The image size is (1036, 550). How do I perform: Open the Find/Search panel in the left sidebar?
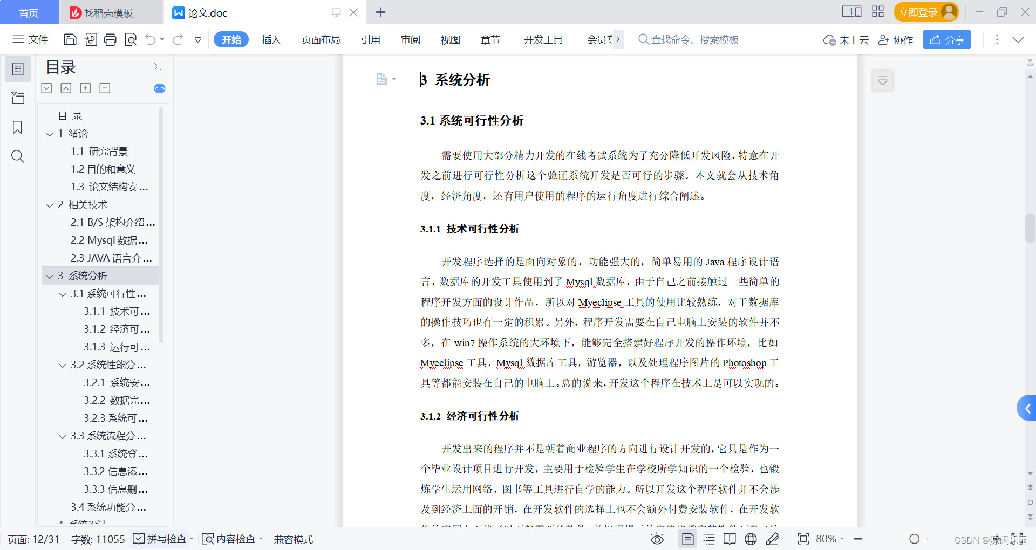pos(18,156)
